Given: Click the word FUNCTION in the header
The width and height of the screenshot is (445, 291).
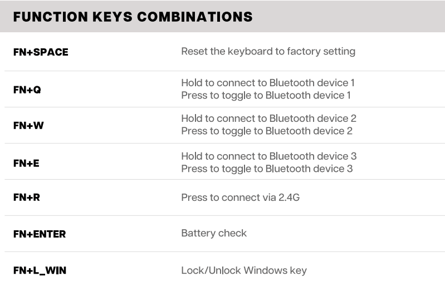Looking at the screenshot, I should click(x=50, y=17).
